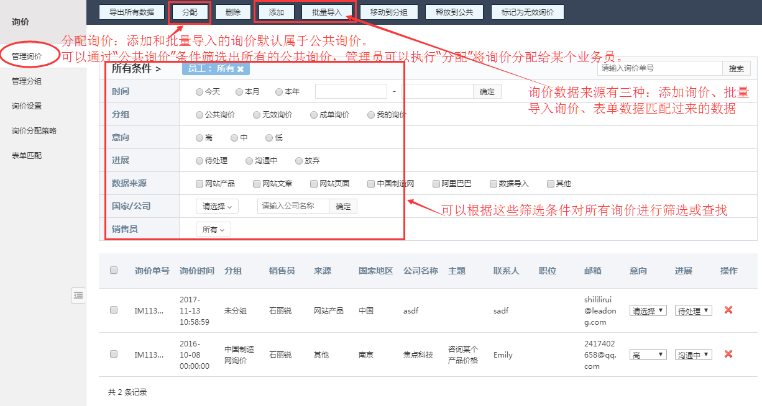Image resolution: width=762 pixels, height=406 pixels.
Task: Remove the 员工：所有 filter tag
Action: 241,69
